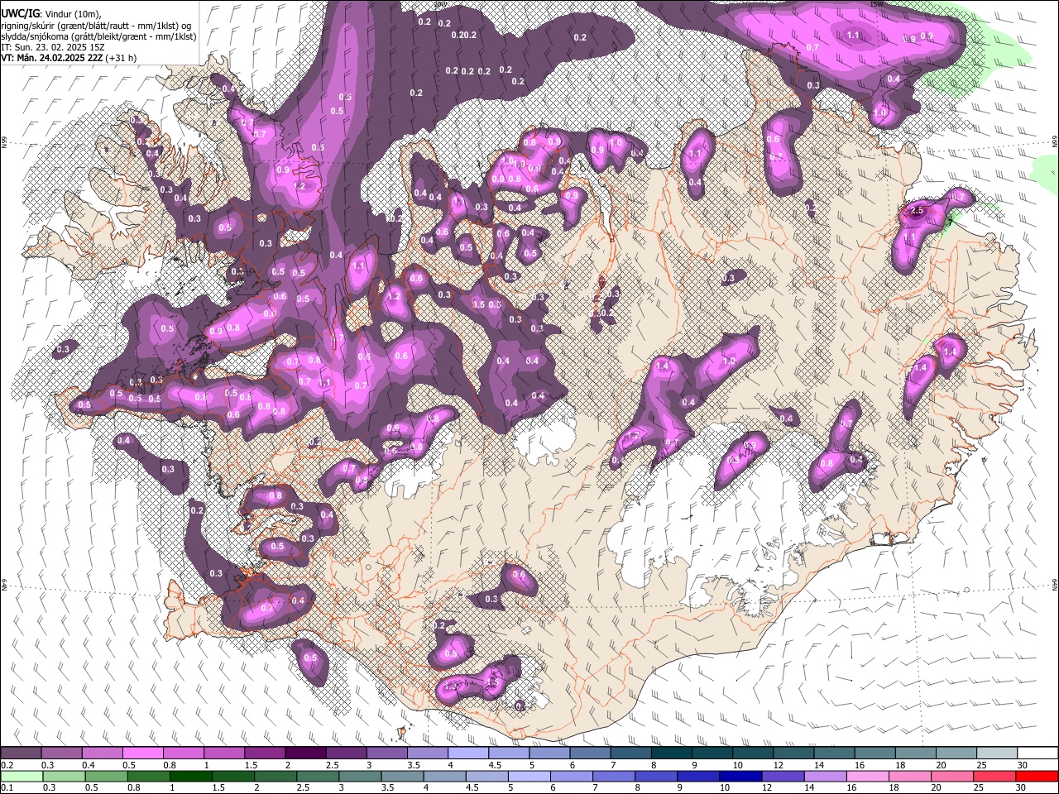This screenshot has height=794, width=1059.
Task: Select the pale lavender 4 swatch in upper legend
Action: click(467, 753)
